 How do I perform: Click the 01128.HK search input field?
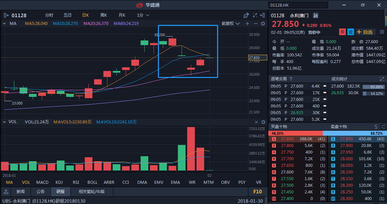298,5
